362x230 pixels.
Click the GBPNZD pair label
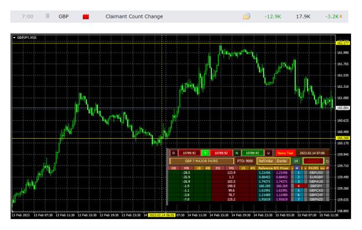click(x=316, y=199)
